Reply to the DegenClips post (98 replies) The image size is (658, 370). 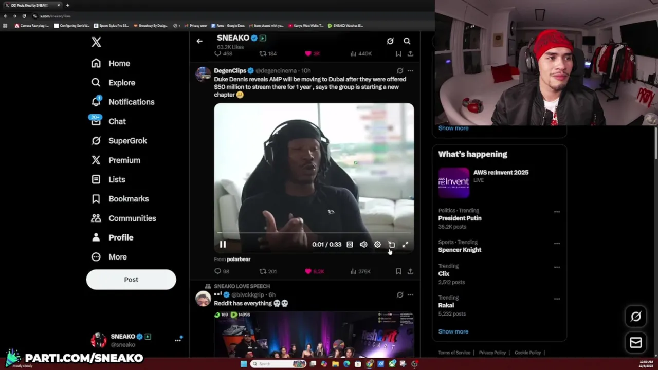222,271
